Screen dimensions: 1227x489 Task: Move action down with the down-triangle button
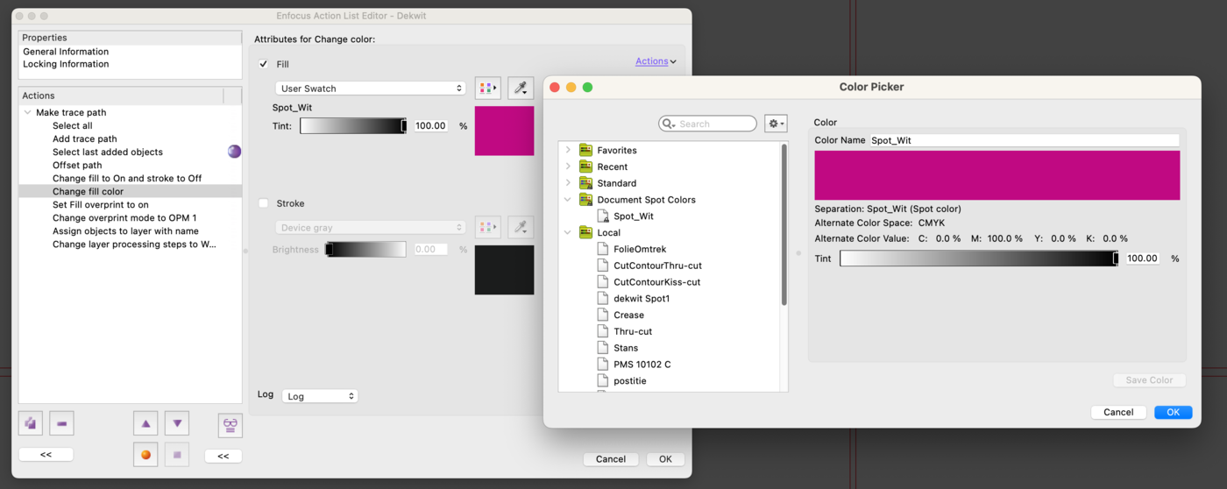pos(177,423)
